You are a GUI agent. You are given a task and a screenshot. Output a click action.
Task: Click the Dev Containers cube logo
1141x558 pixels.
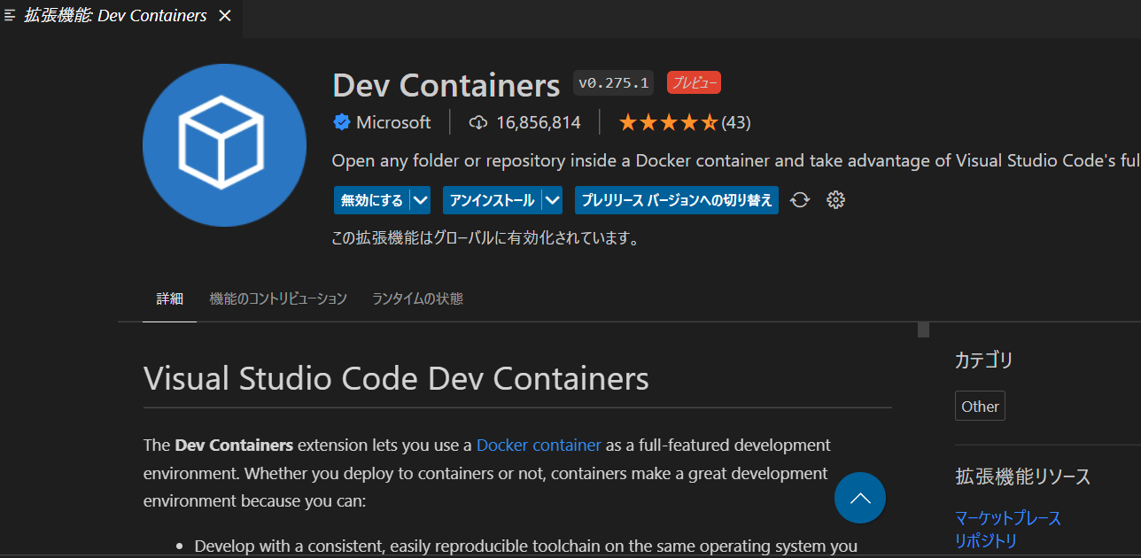pyautogui.click(x=224, y=144)
